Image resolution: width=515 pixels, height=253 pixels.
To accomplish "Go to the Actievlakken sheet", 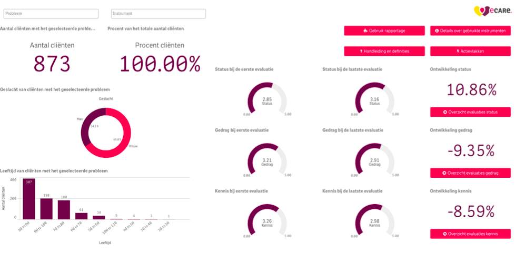I will (470, 51).
